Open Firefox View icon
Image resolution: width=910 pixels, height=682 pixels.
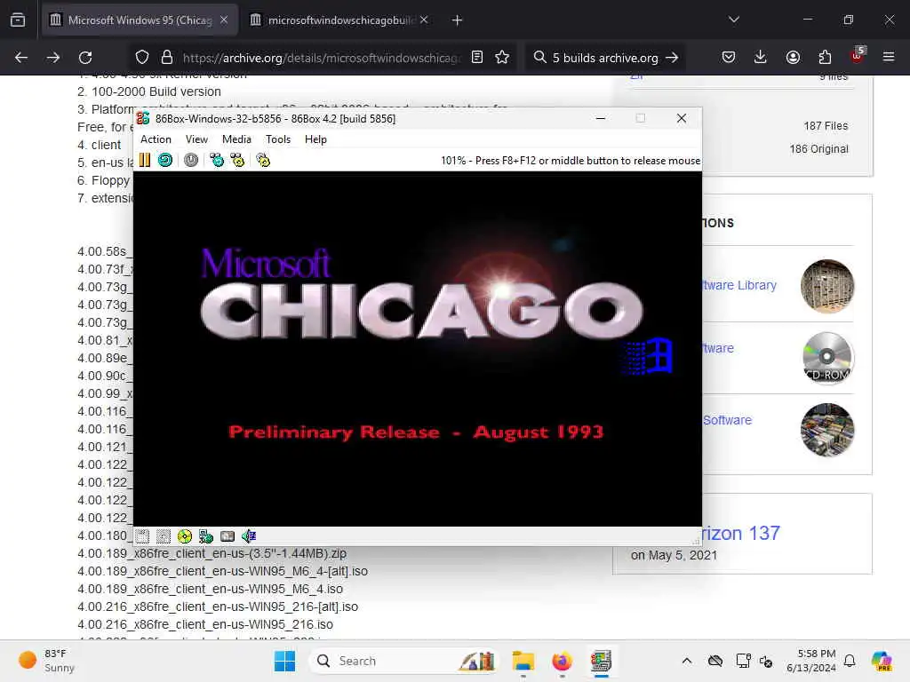(18, 20)
